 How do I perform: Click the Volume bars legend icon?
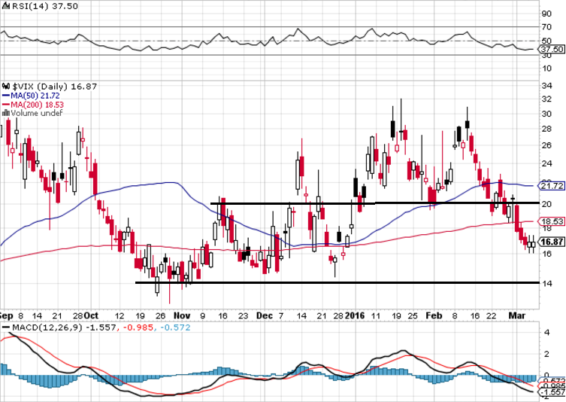6,113
